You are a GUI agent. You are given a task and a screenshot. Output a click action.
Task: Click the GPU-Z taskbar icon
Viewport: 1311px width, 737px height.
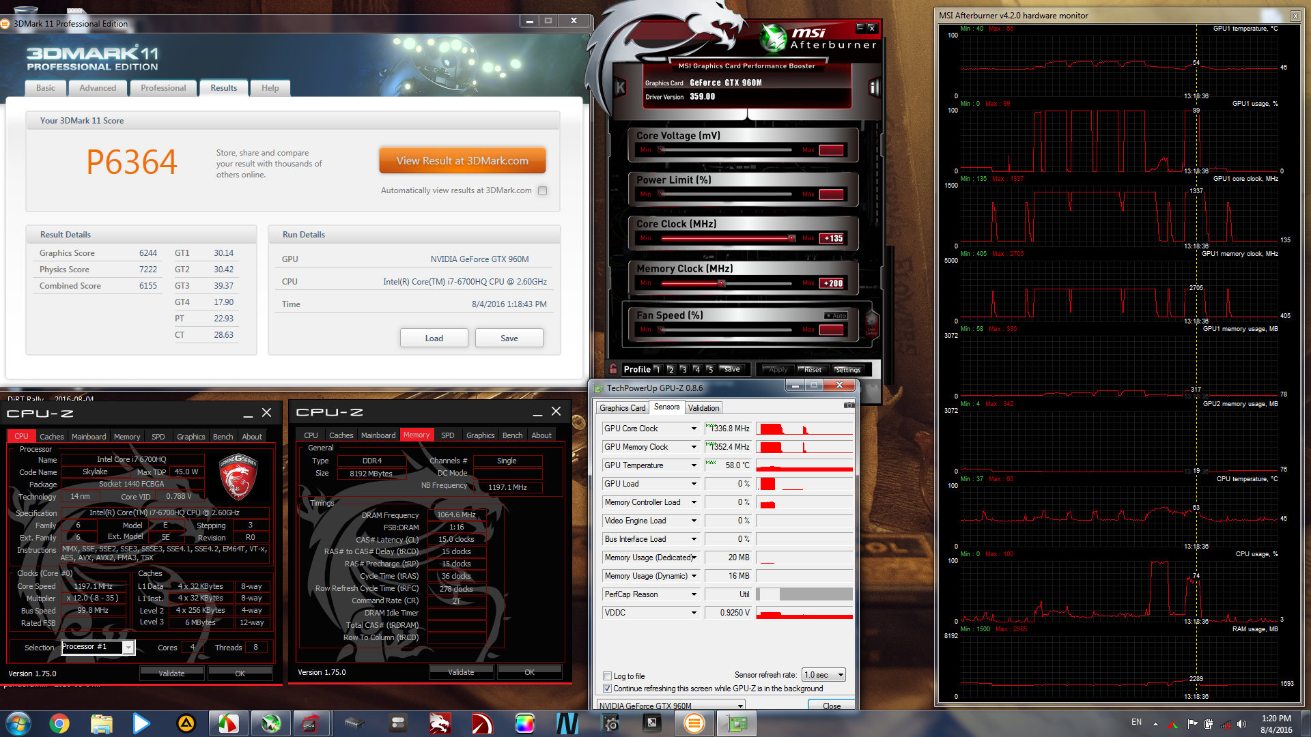point(737,723)
